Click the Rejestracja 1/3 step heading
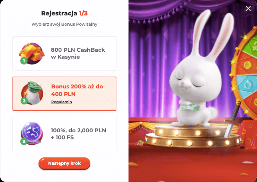 64,13
